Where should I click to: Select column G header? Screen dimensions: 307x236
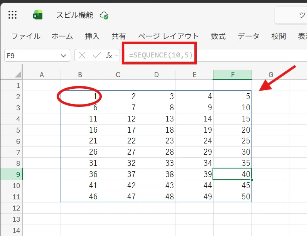pyautogui.click(x=271, y=75)
